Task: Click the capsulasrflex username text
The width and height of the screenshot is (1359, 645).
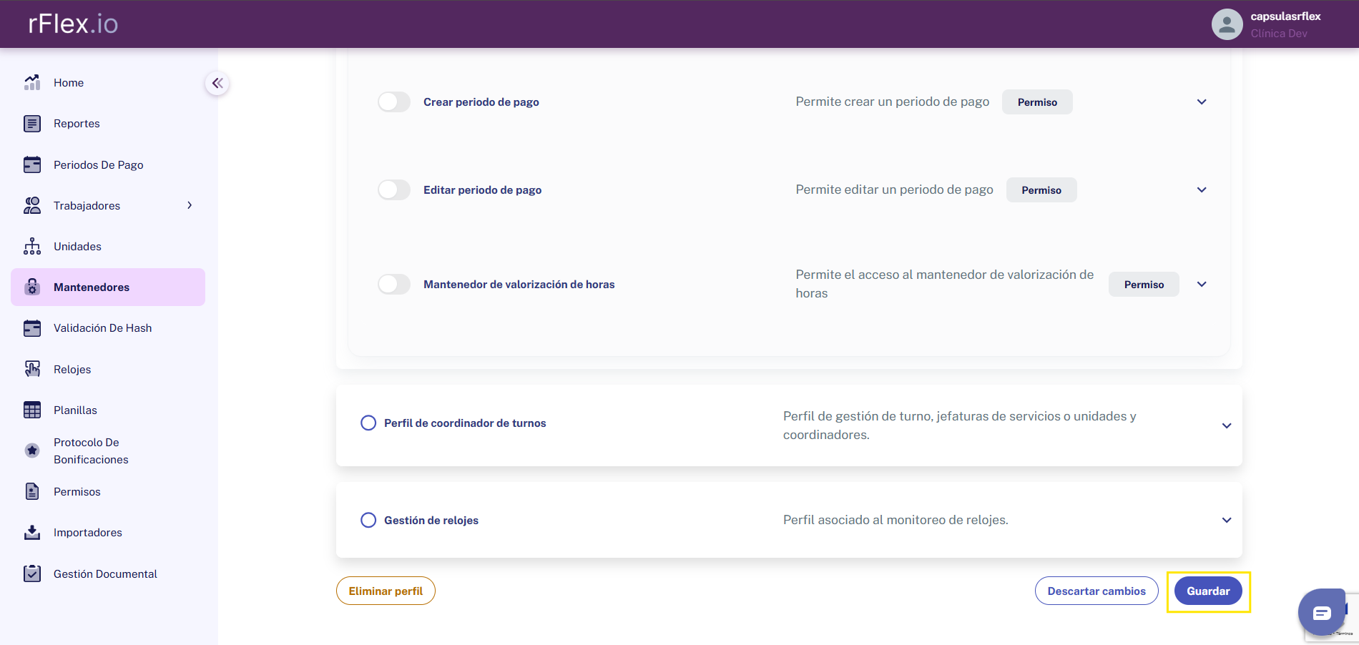Action: point(1285,16)
